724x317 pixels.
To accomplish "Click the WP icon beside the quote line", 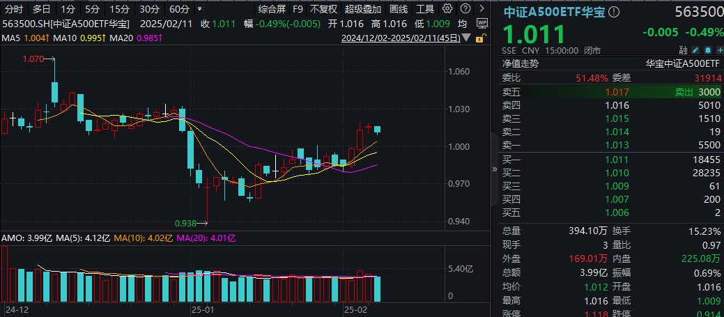I will [481, 24].
